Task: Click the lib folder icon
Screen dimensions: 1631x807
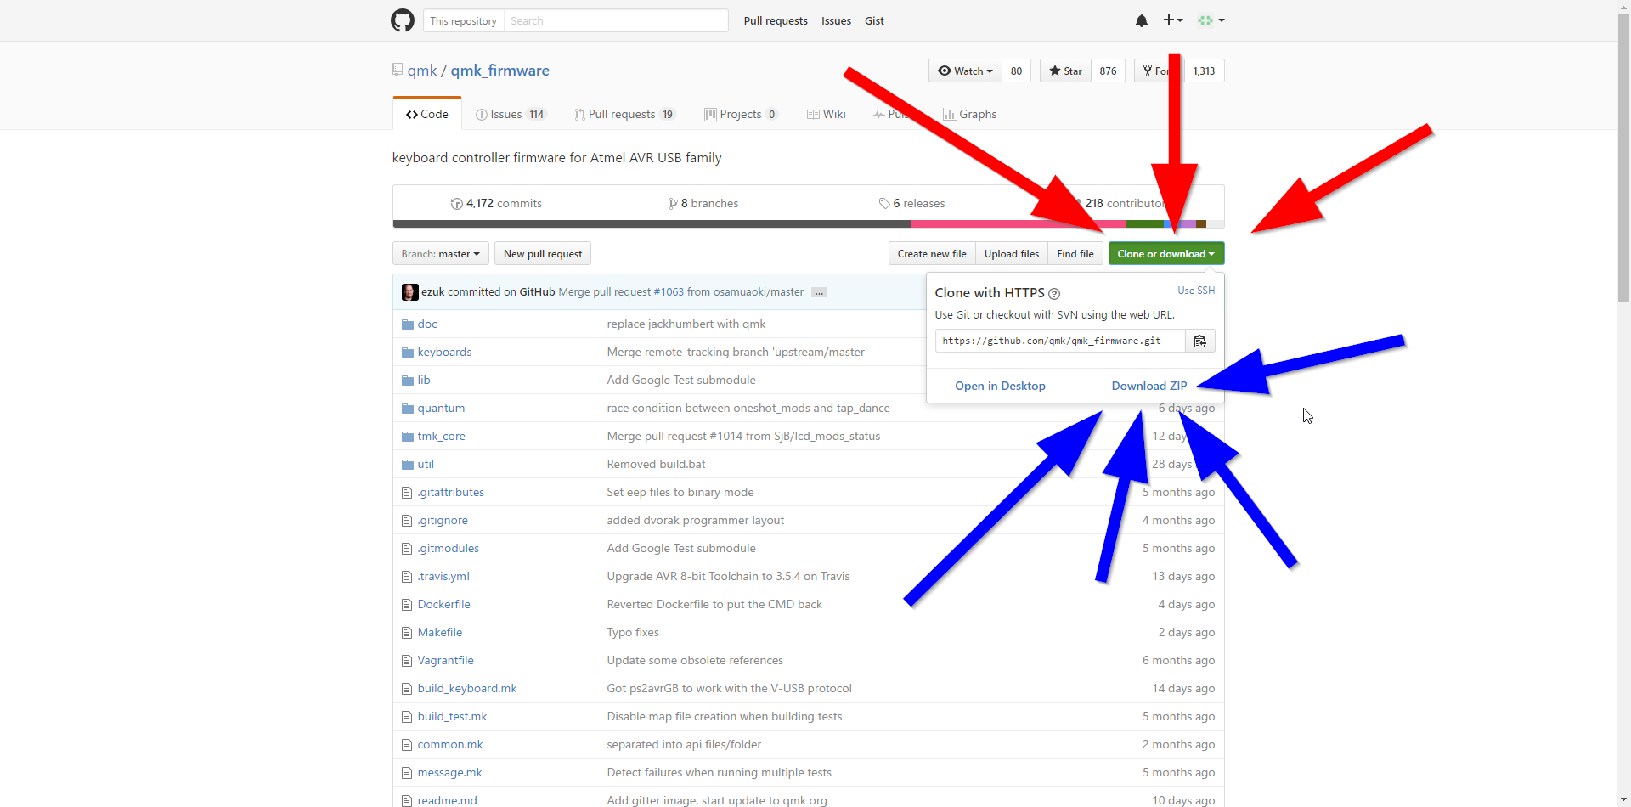Action: click(408, 381)
